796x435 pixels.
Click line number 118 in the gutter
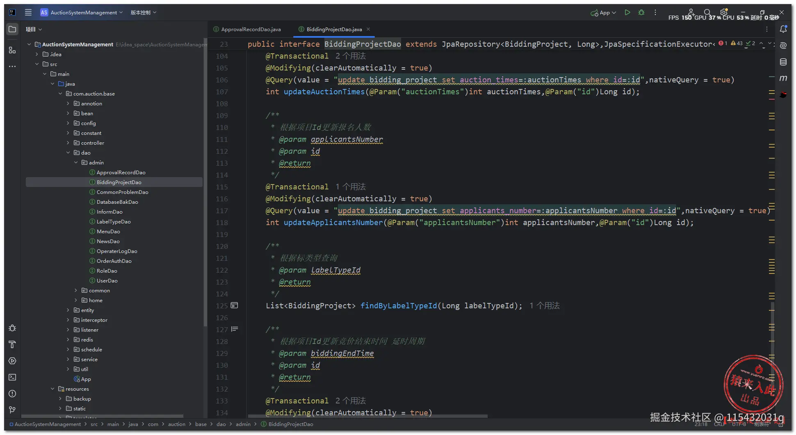[x=222, y=222]
